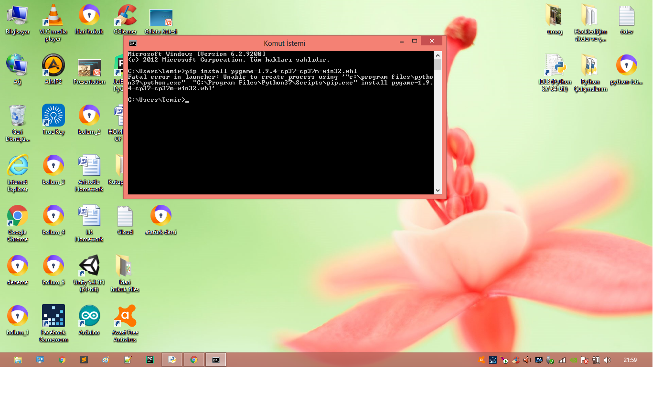Click scroll-up arrow in Komut İstemi
663x404 pixels.
pos(438,55)
